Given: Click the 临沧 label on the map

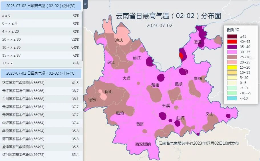Looking at the screenshot, I should [x=120, y=113].
